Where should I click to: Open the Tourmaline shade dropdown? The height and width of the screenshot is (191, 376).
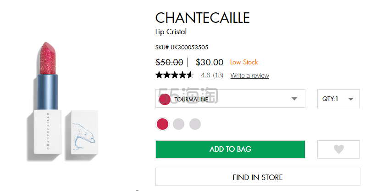(x=230, y=99)
